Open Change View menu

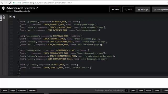point(160,9)
